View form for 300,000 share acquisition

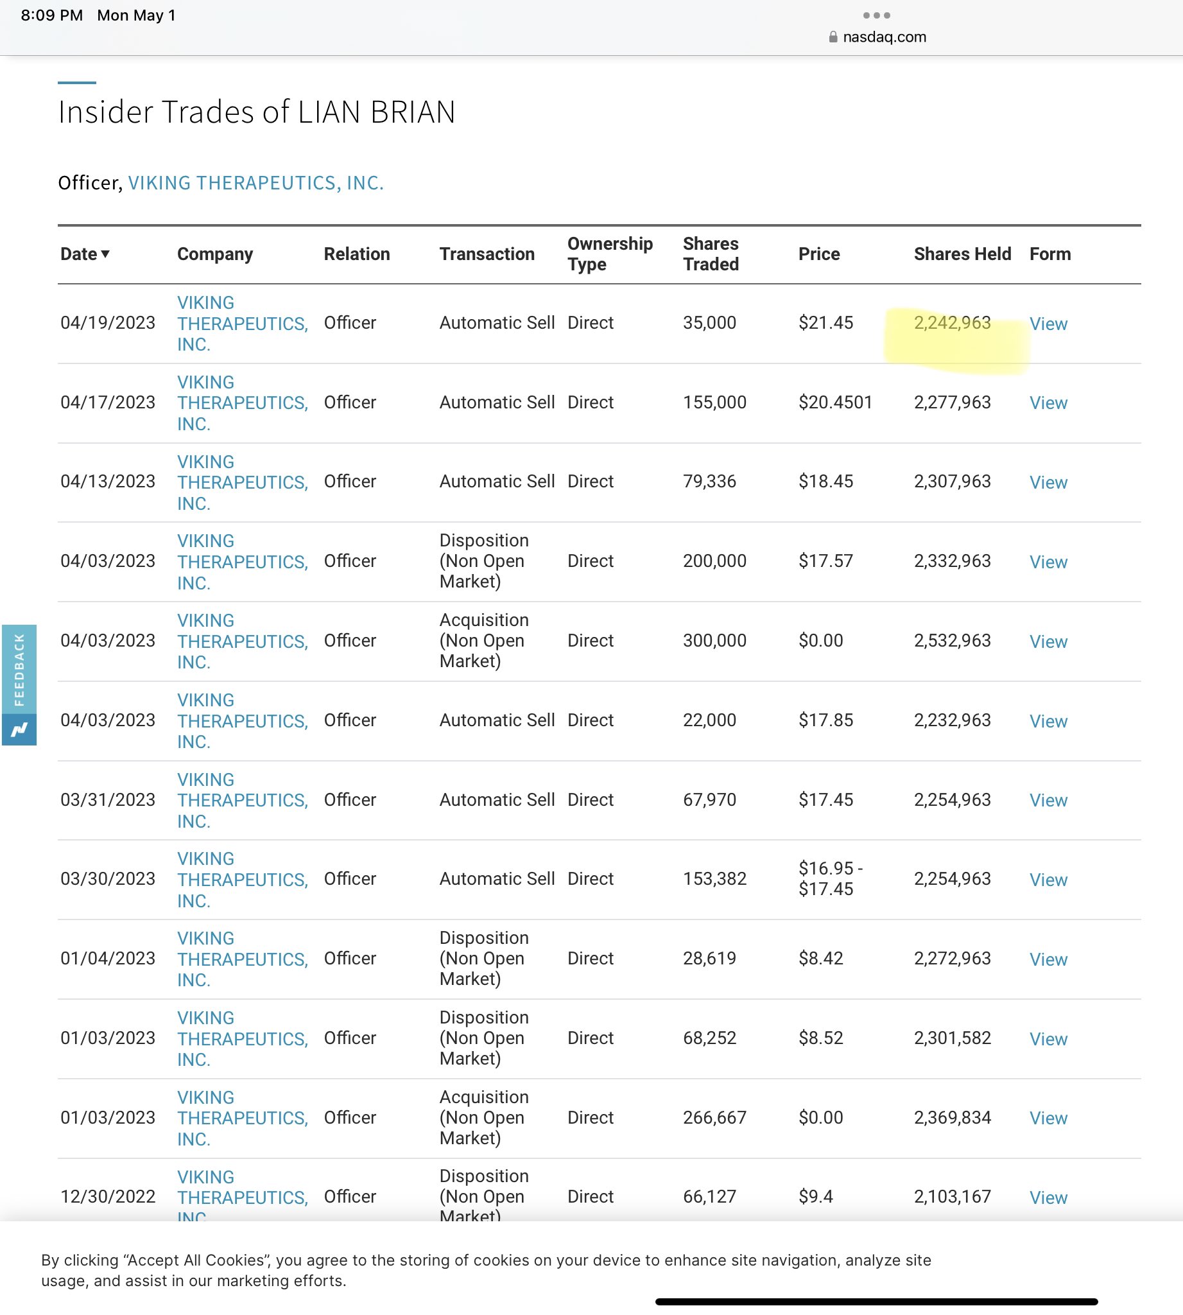pos(1048,641)
